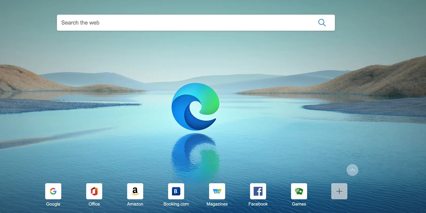Click the Office label text

pyautogui.click(x=94, y=204)
